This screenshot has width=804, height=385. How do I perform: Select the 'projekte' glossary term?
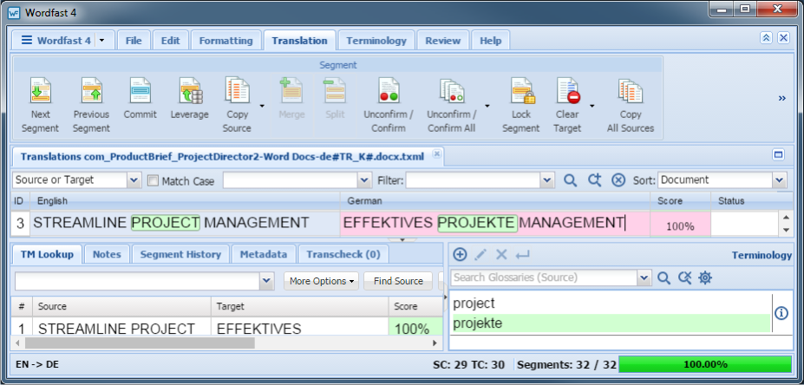click(611, 323)
